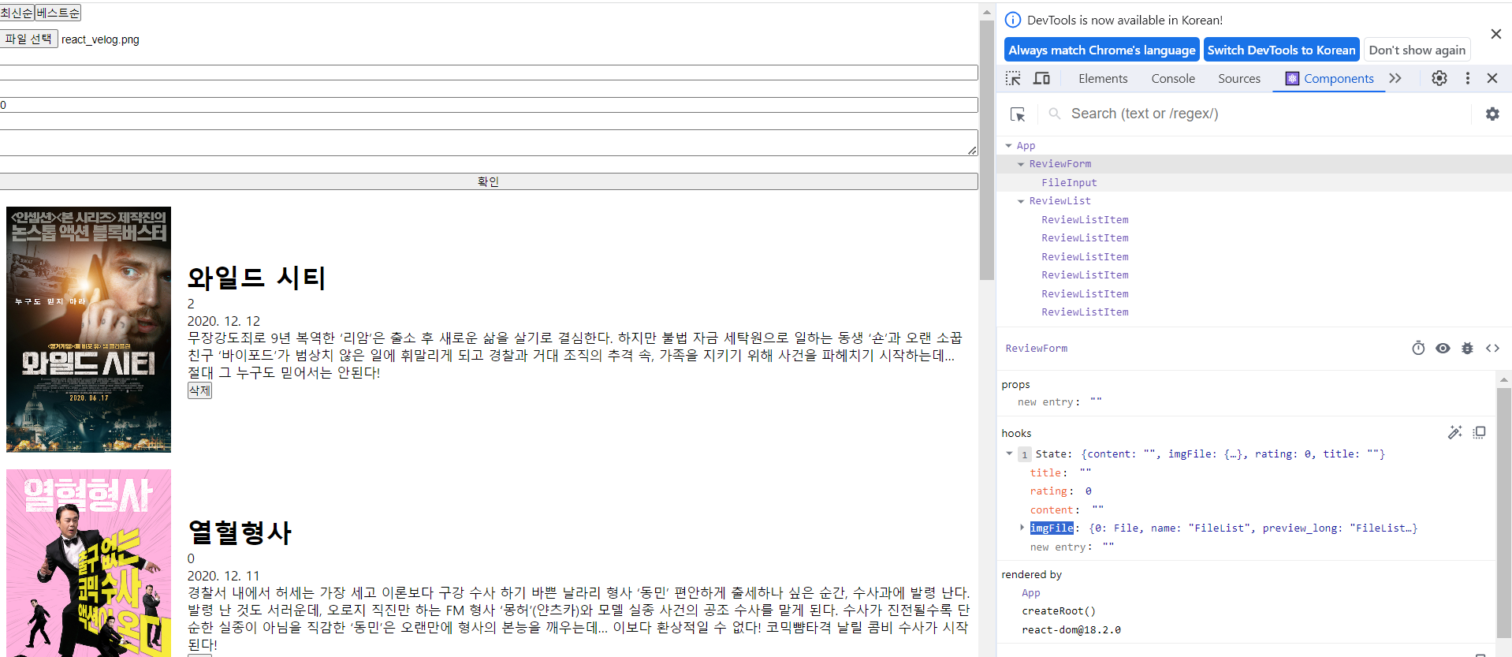Click the page vertical scrollbar thumb
Viewport: 1512px width, 657px height.
coord(987,150)
